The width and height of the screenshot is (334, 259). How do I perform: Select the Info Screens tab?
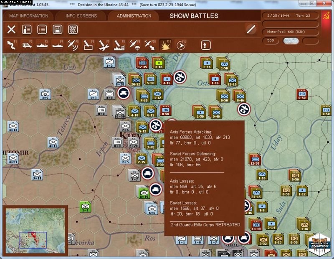tap(80, 15)
